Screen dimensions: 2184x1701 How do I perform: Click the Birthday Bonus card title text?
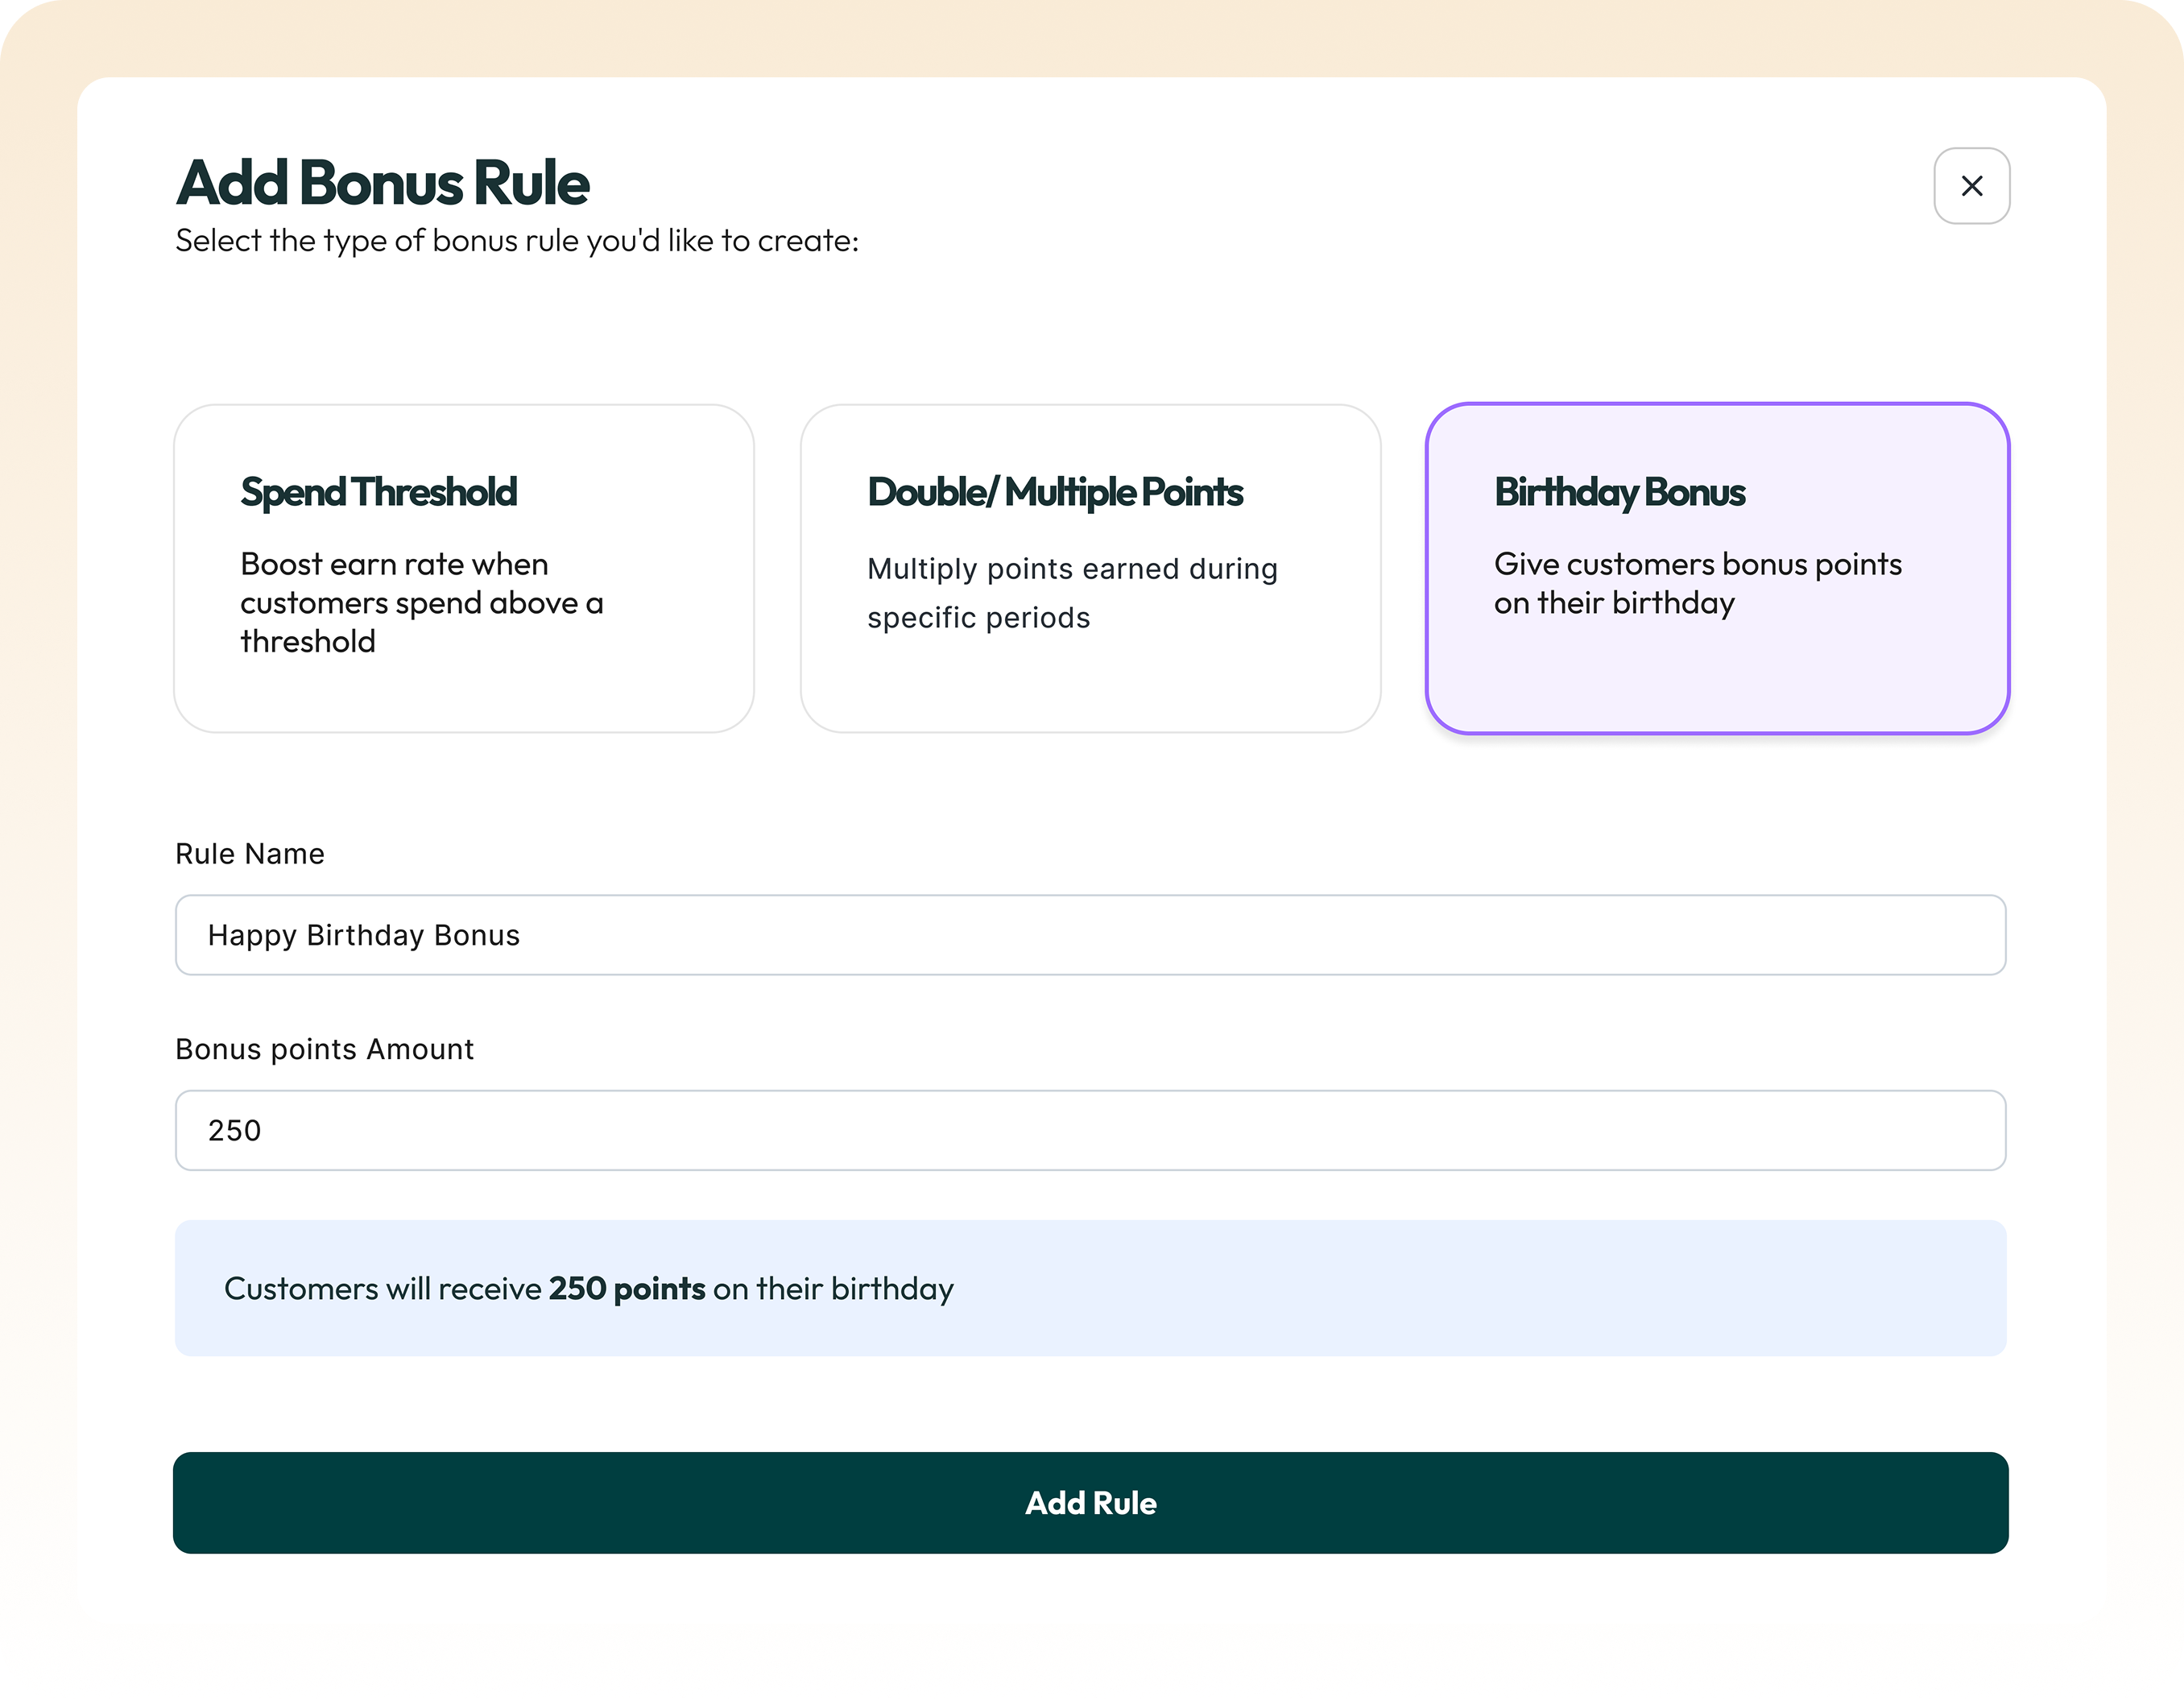pyautogui.click(x=1619, y=492)
